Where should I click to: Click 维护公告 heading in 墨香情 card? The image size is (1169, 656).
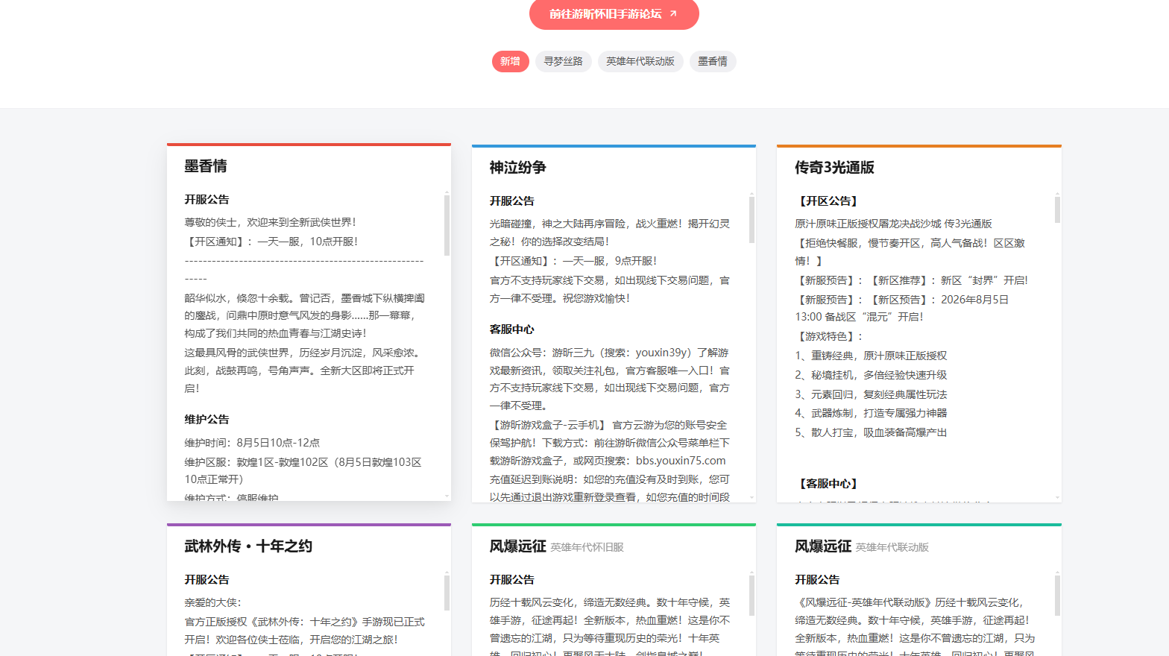click(x=207, y=419)
